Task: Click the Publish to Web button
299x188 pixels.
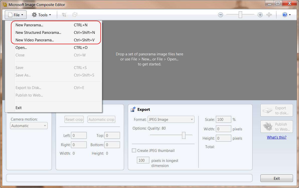Action: [277, 127]
